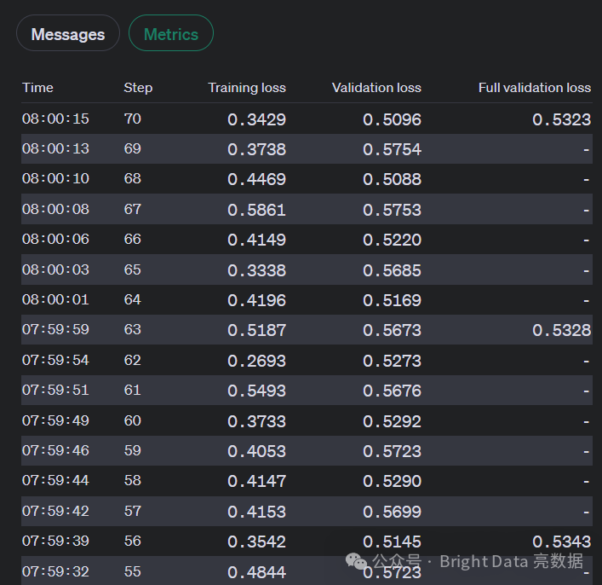Select step 56 cell
Viewport: 602px width, 585px height.
click(x=133, y=542)
